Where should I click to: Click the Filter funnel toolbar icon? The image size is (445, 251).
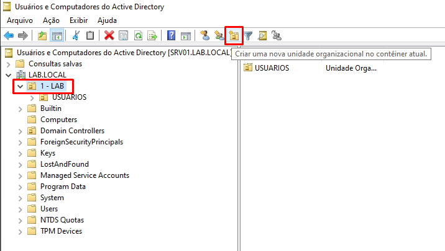(x=248, y=36)
